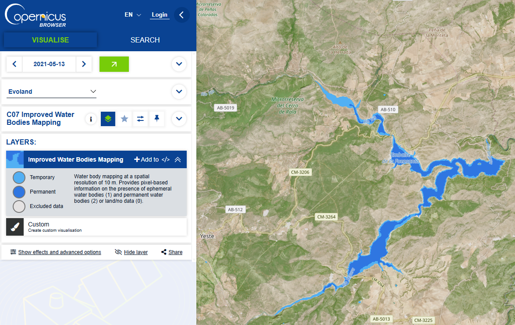
Task: Click the Login link
Action: [x=160, y=15]
